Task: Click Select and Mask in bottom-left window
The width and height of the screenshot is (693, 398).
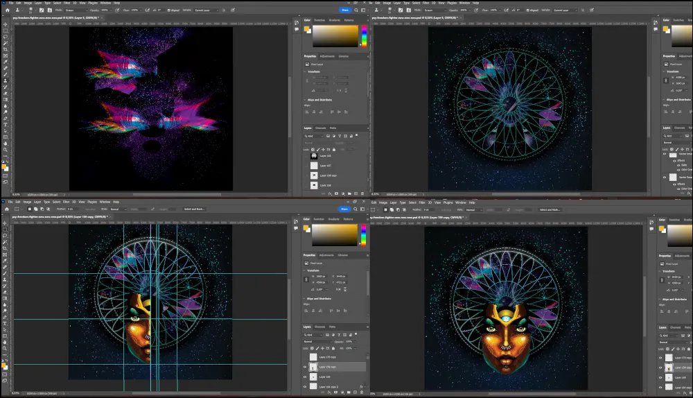Action: [193, 209]
